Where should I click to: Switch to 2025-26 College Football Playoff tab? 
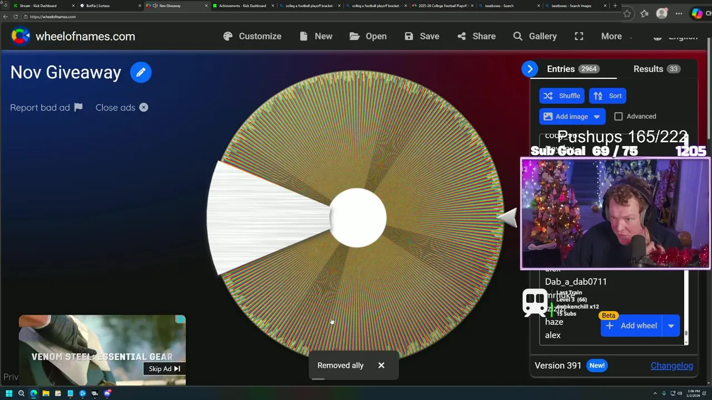point(442,6)
